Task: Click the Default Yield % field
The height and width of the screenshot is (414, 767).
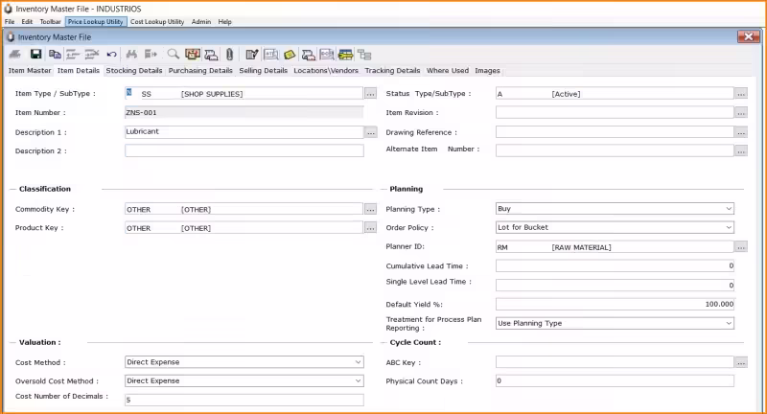Action: 615,304
